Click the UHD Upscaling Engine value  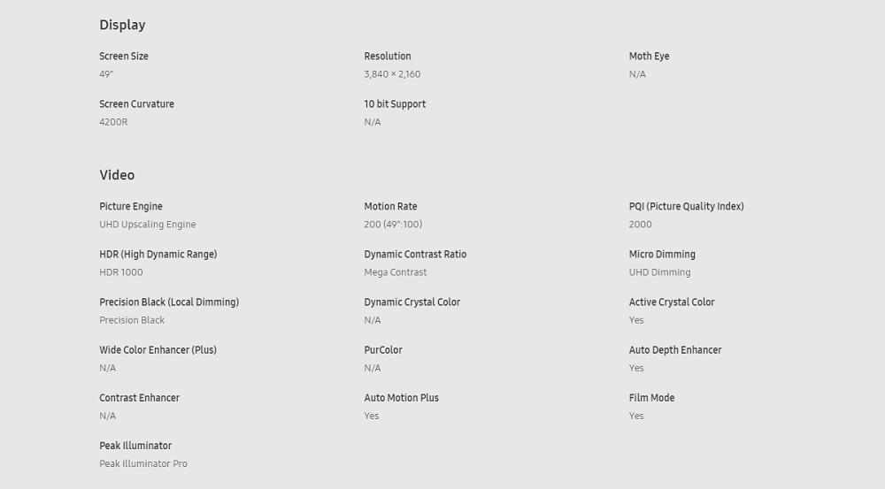coord(147,225)
